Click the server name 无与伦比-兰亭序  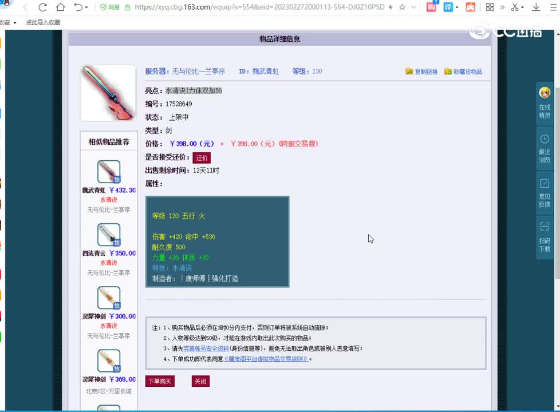[198, 72]
